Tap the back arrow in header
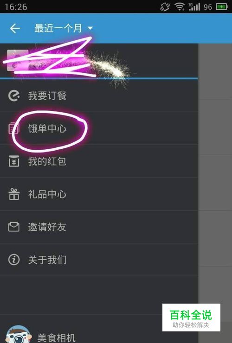Screen dimensions: 232x343 tap(15, 28)
